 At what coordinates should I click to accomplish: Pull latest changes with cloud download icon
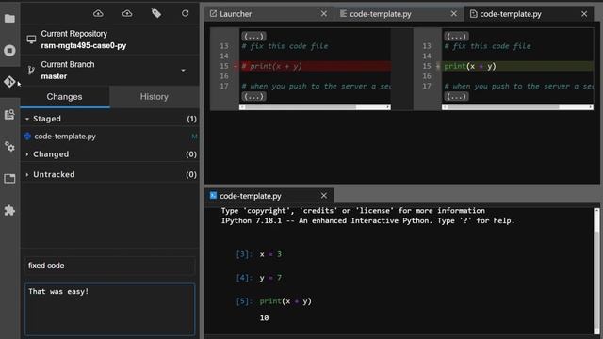98,14
